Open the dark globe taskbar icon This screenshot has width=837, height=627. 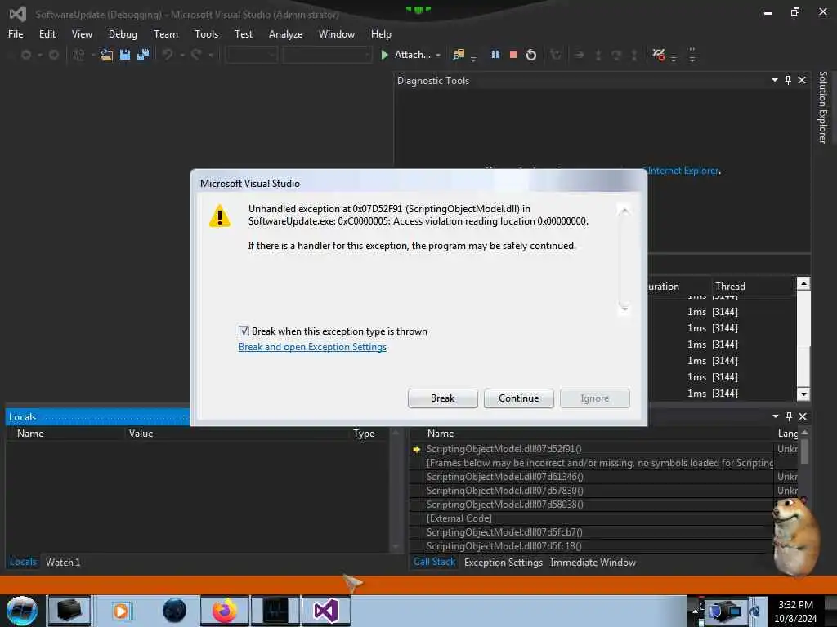click(174, 611)
